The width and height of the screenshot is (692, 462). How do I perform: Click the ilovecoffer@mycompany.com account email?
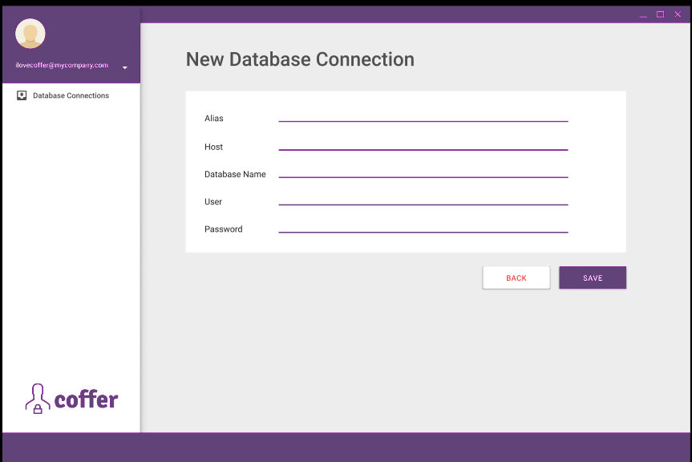pos(62,65)
